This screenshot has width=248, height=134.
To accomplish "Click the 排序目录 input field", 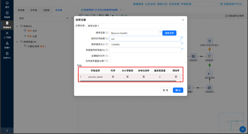I will tap(134, 33).
